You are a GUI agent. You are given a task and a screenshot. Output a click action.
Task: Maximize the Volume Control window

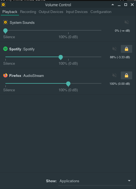pyautogui.click(x=126, y=5)
